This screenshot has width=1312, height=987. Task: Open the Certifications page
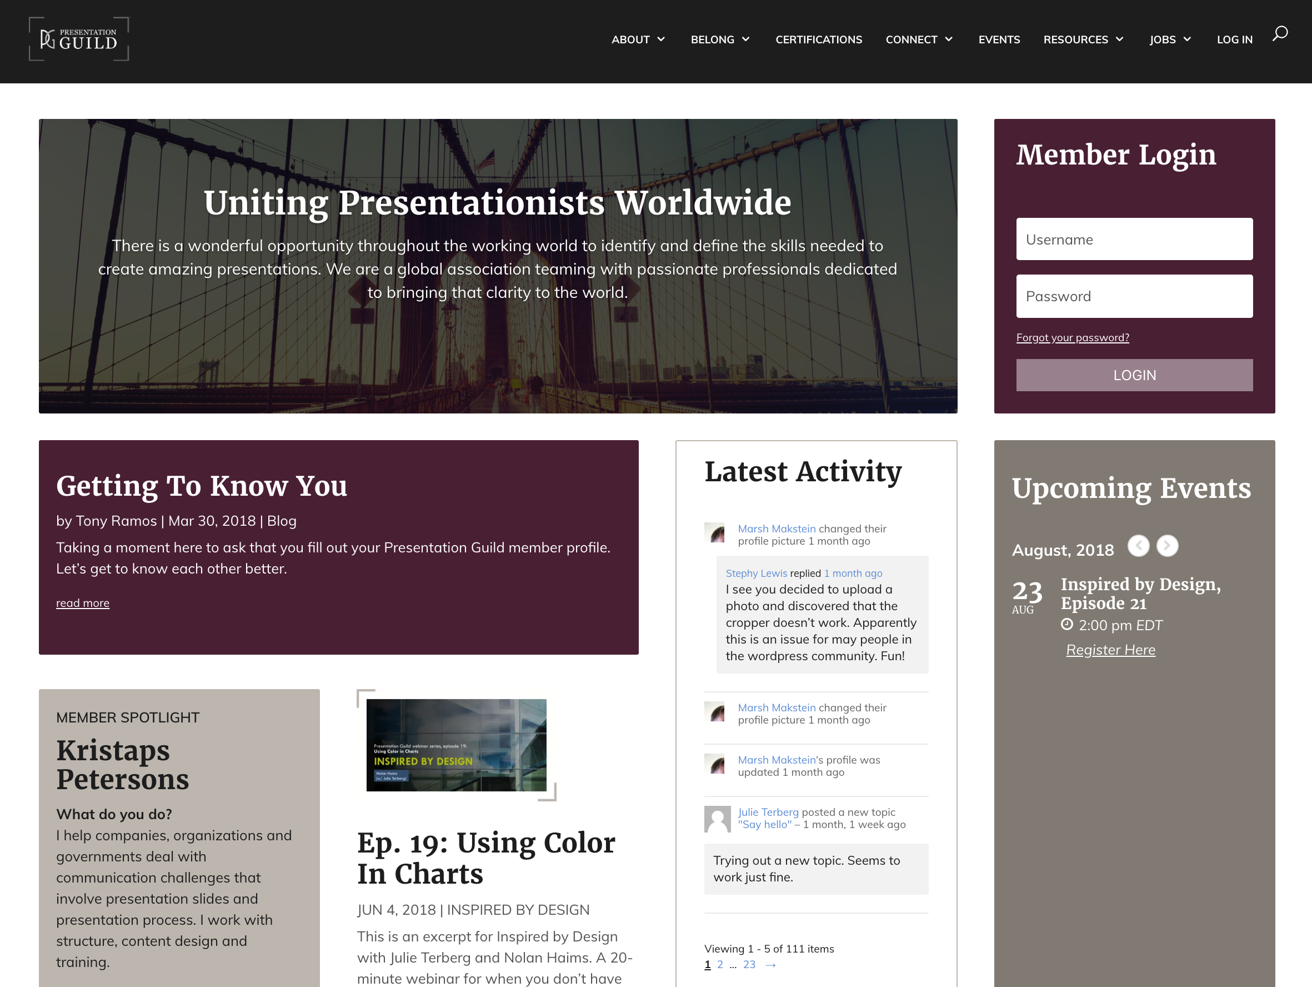click(819, 39)
